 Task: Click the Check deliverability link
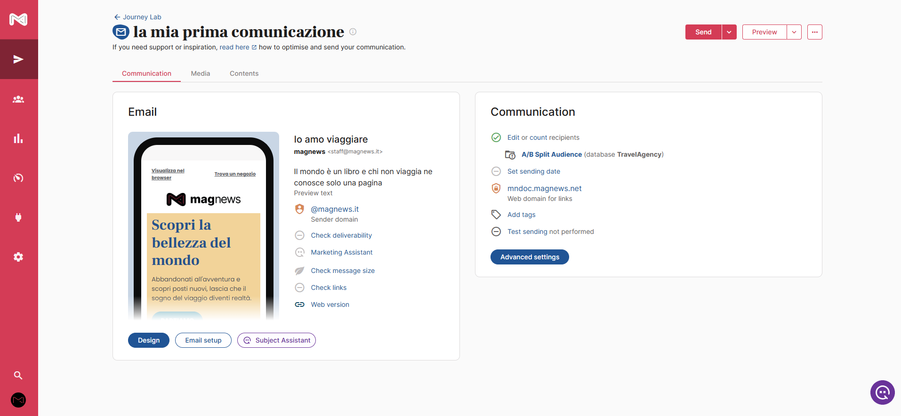click(341, 235)
